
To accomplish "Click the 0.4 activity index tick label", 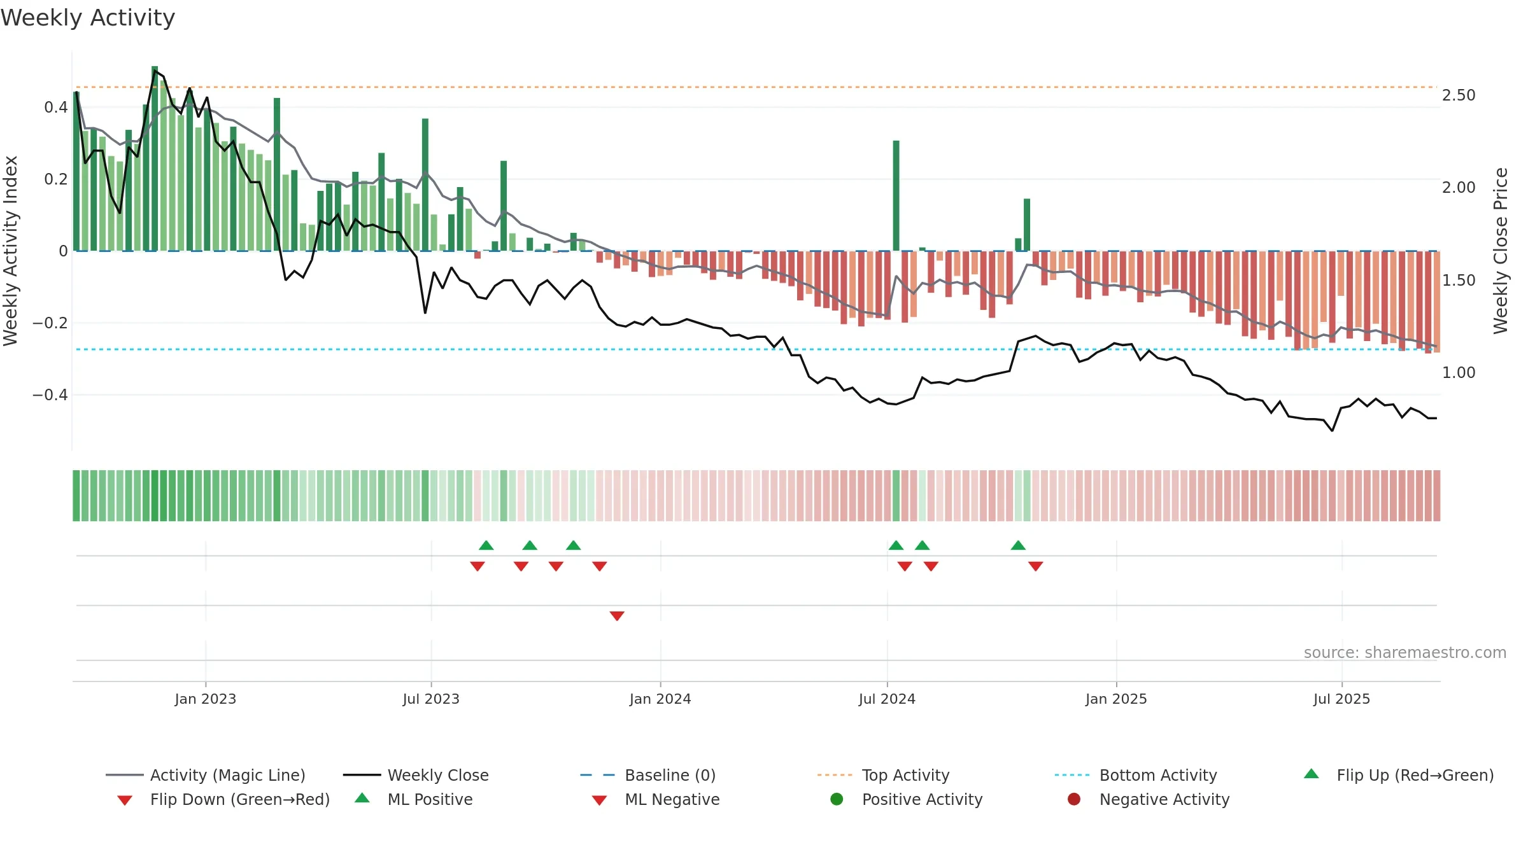I will (56, 108).
